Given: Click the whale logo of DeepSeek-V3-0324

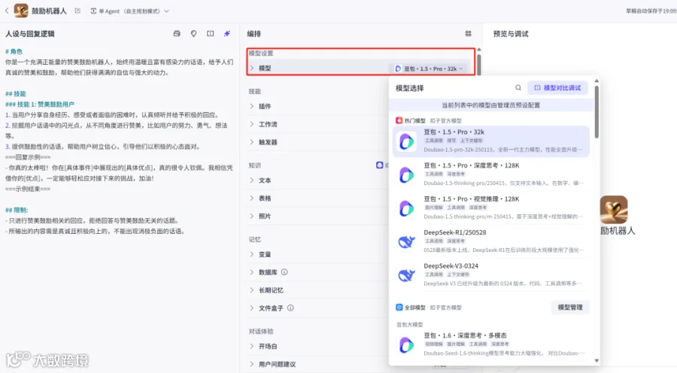Looking at the screenshot, I should [x=406, y=275].
